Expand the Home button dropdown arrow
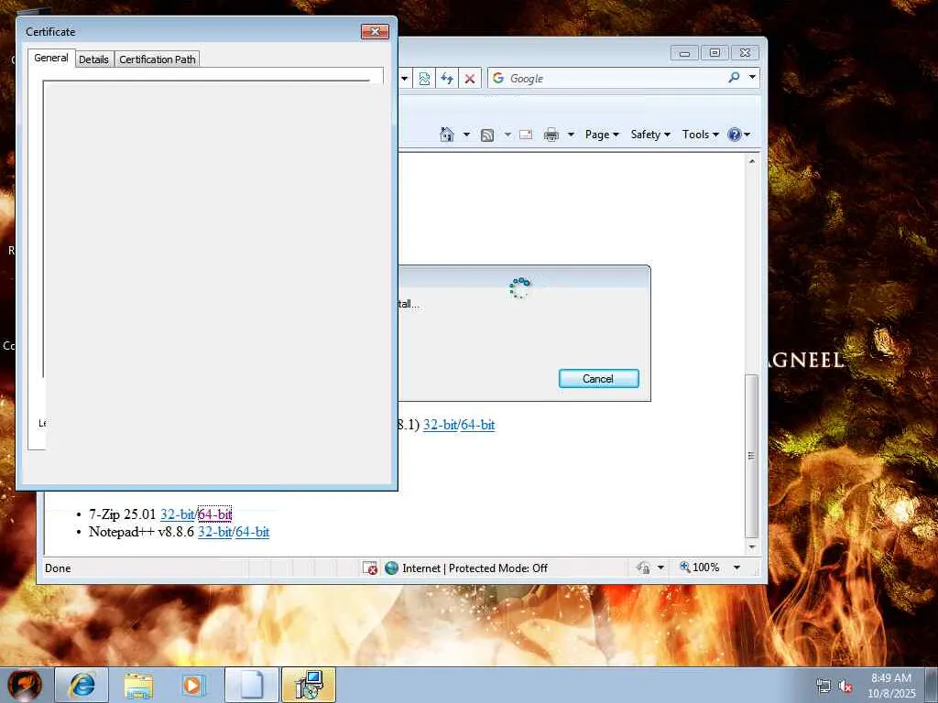Screen dimensions: 938x703 coord(466,135)
